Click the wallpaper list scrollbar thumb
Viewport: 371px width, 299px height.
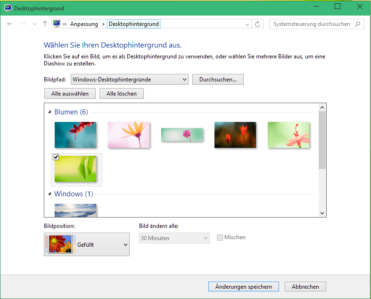click(322, 140)
